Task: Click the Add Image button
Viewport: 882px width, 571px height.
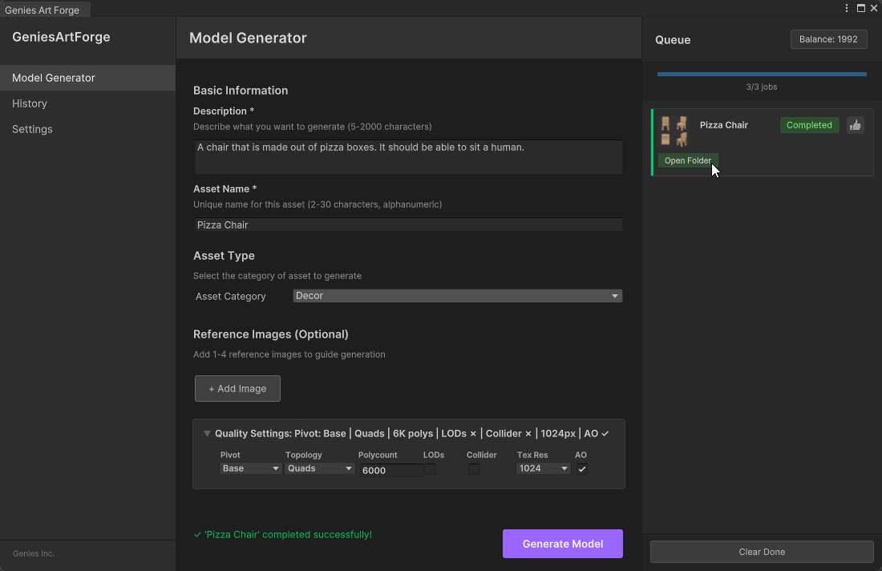Action: coord(237,388)
